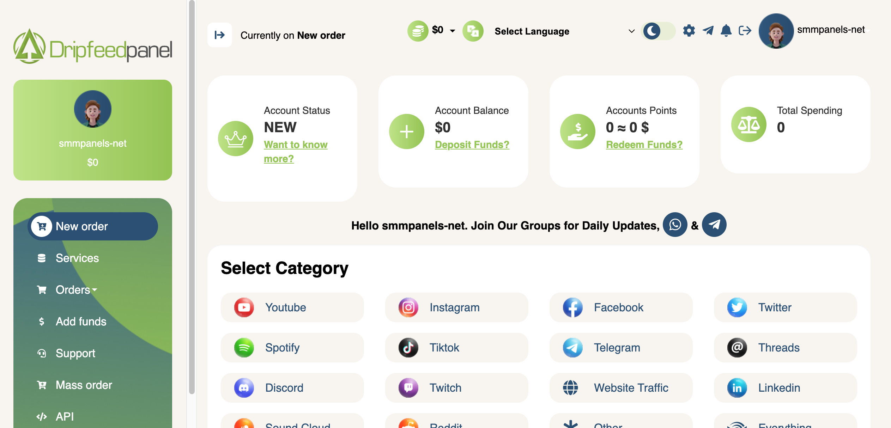Open the Services menu item

tap(77, 258)
